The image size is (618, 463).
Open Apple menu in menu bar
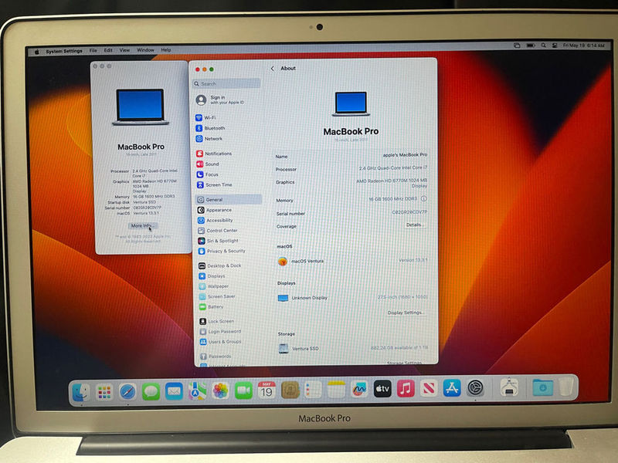tap(36, 52)
